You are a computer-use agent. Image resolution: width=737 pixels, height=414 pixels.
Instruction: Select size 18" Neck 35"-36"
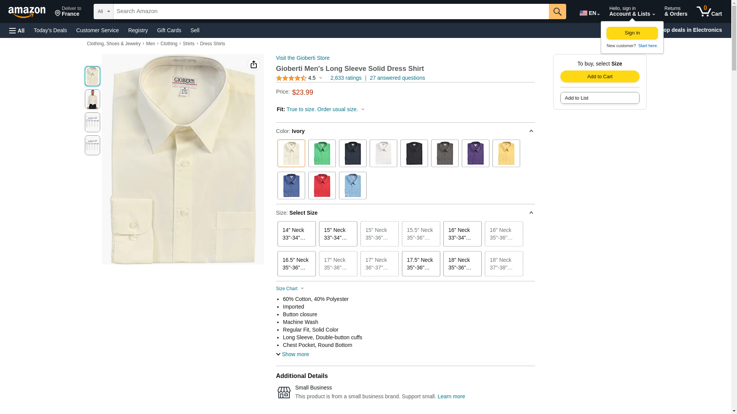coord(462,264)
